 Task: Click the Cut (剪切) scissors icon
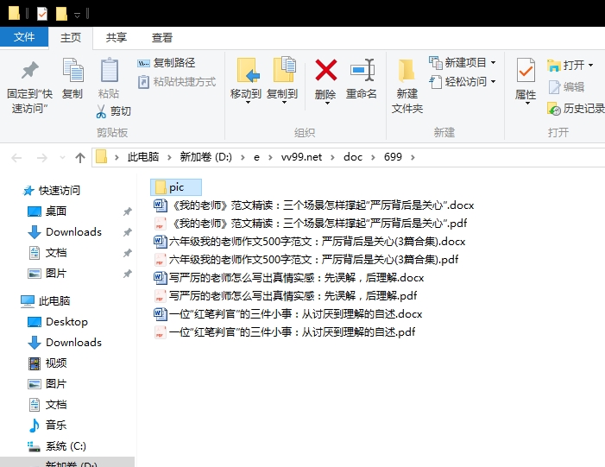tap(101, 111)
